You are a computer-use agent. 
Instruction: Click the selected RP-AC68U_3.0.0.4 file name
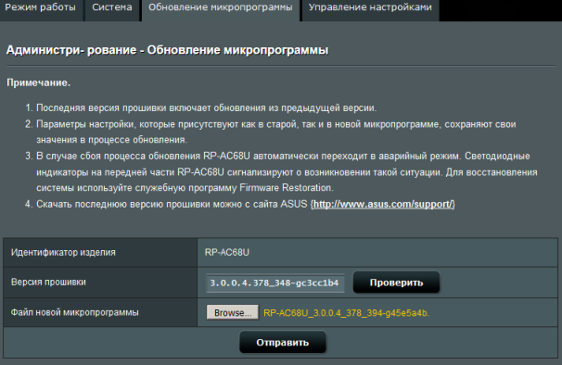(x=346, y=313)
